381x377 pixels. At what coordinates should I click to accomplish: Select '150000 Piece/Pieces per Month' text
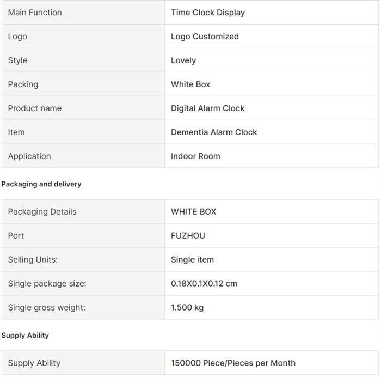tap(233, 363)
